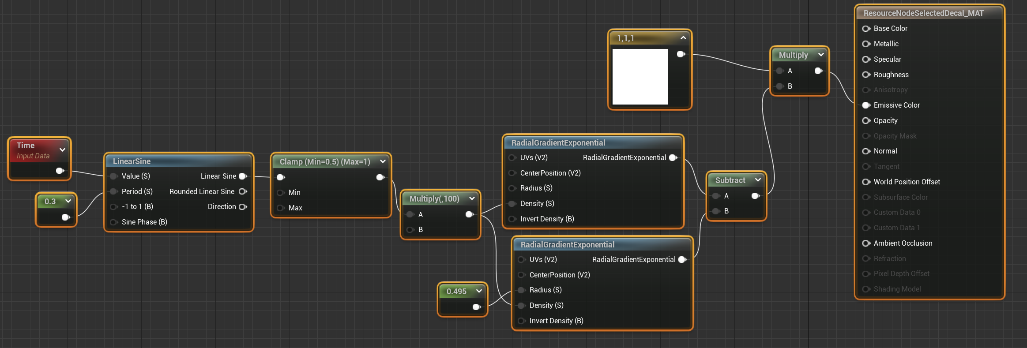The width and height of the screenshot is (1027, 348).
Task: Click the World Position Offset input pin
Action: [x=866, y=182]
